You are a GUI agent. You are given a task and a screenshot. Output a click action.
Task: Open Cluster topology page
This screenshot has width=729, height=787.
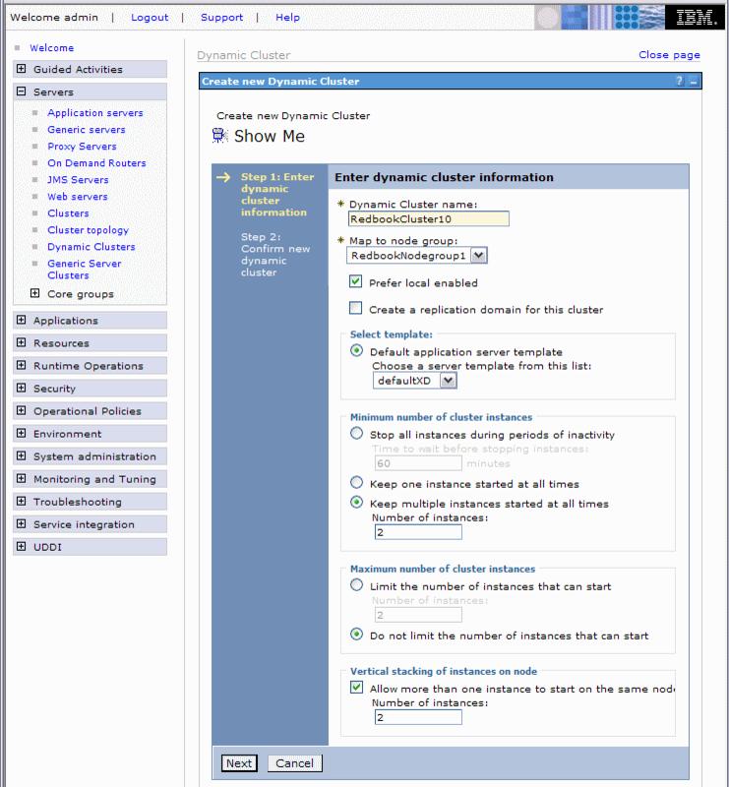tap(88, 230)
